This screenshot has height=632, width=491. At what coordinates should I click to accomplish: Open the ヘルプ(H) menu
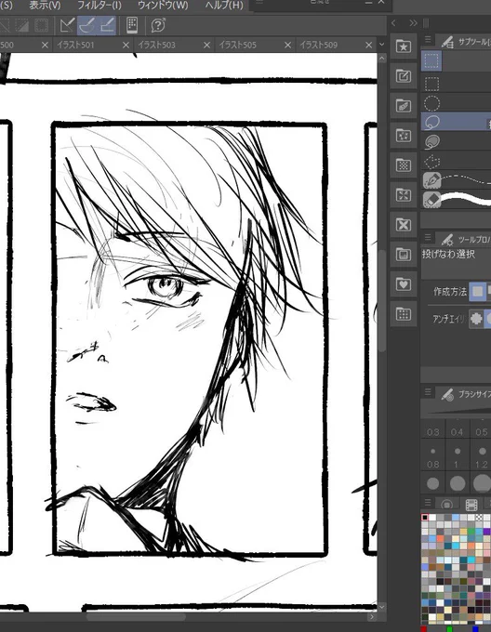coord(224,6)
